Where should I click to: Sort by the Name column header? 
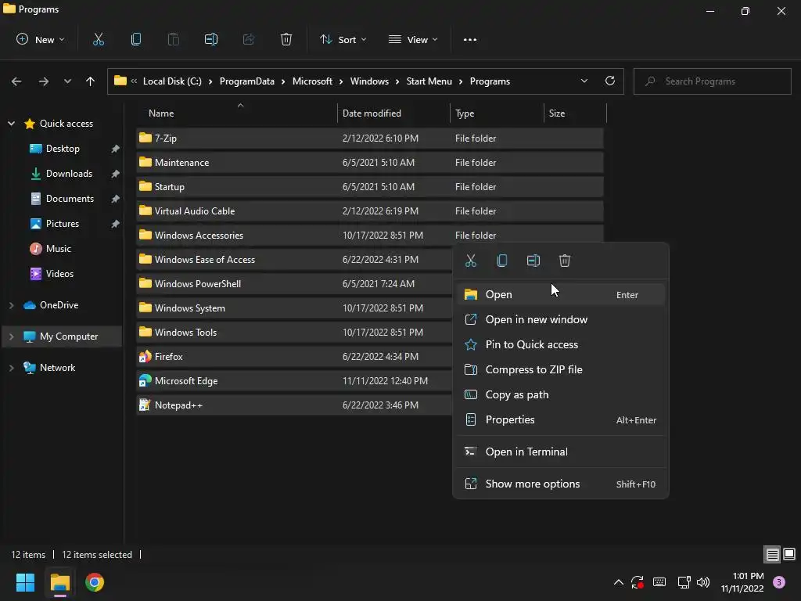click(237, 113)
